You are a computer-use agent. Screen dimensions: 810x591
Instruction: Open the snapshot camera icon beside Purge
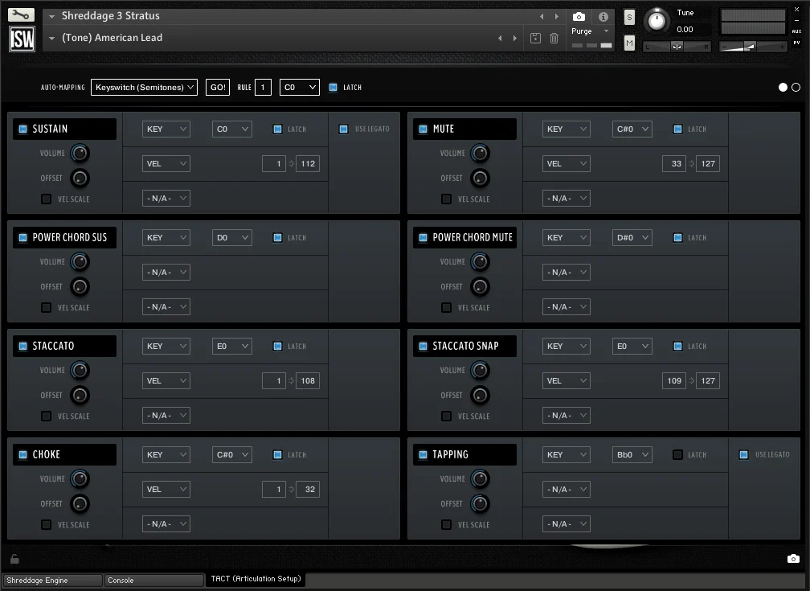pos(579,17)
